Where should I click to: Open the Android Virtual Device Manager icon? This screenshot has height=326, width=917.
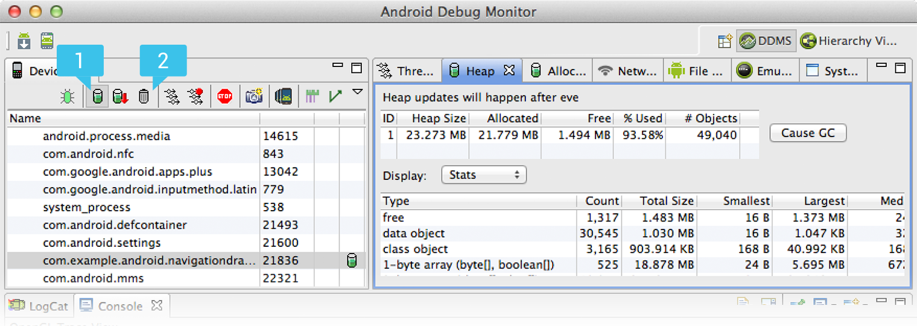pyautogui.click(x=46, y=41)
